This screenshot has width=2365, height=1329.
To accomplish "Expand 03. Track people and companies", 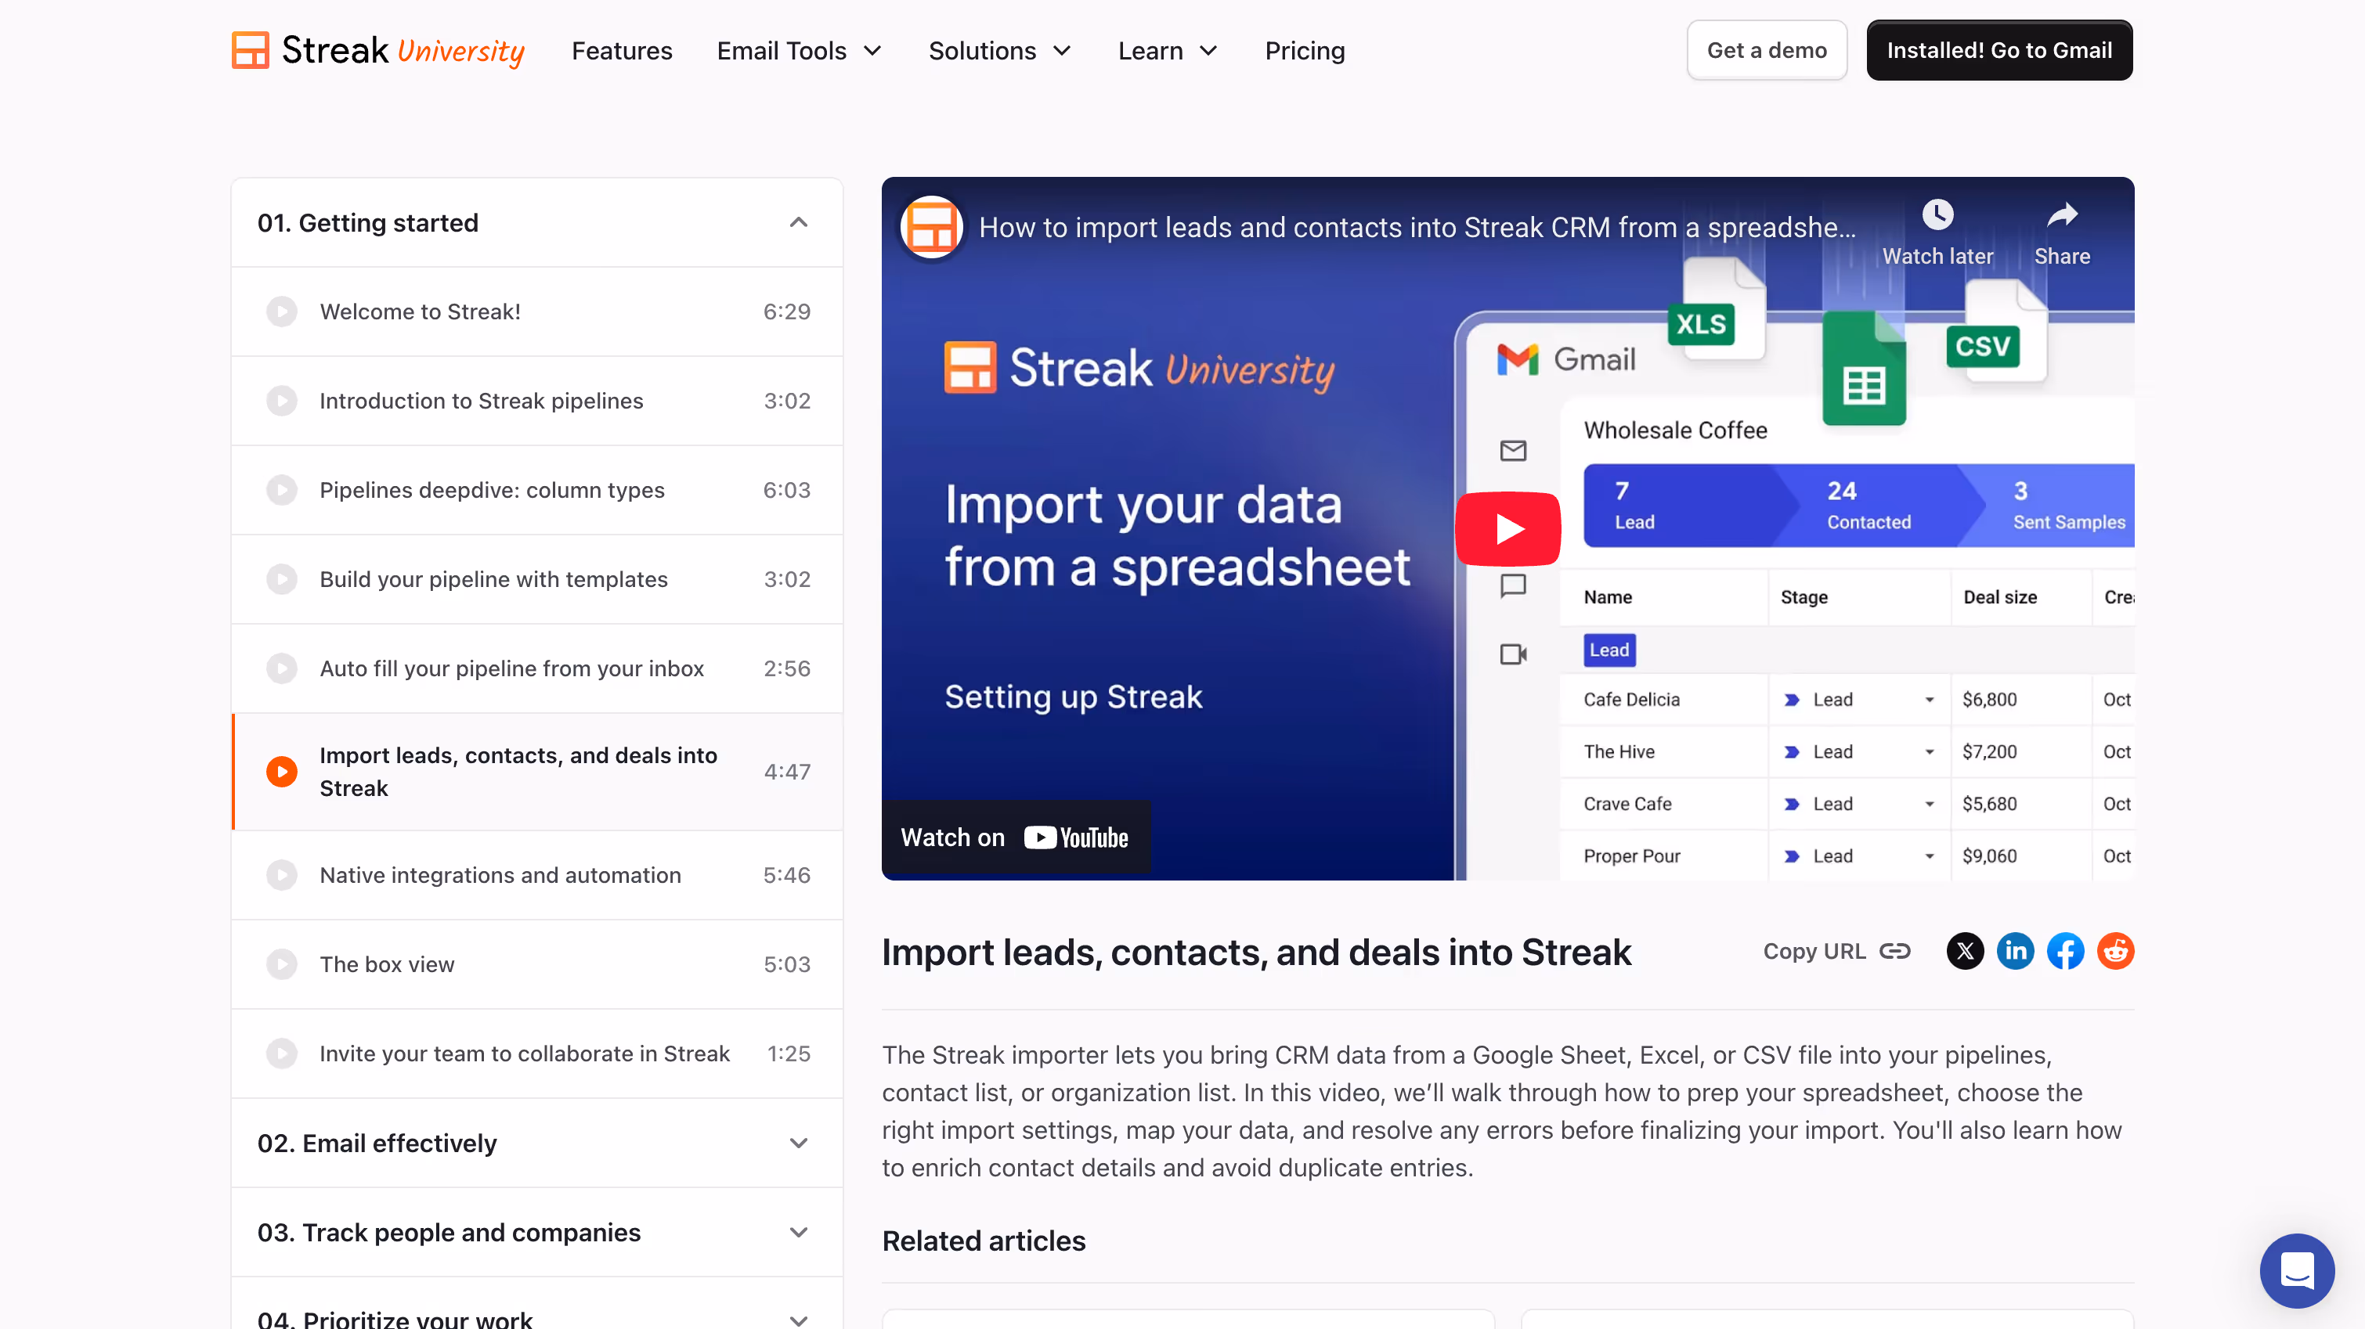I will point(537,1232).
